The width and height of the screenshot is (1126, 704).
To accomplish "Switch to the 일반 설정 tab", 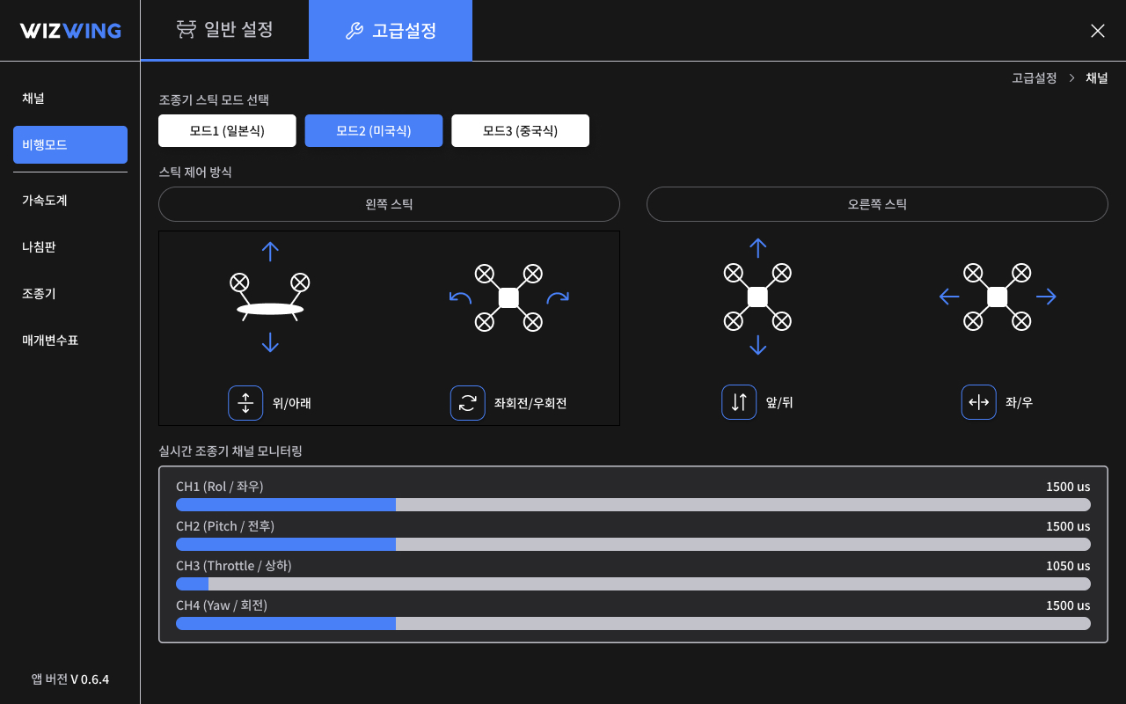I will coord(224,30).
